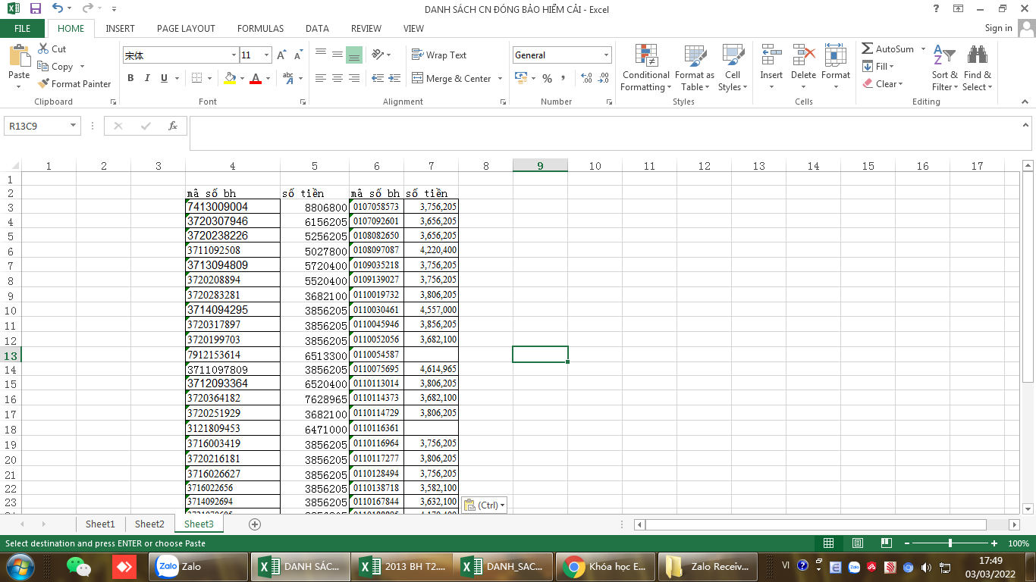Viewport: 1036px width, 582px height.
Task: Open the FORMULAS ribbon tab
Action: 260,28
